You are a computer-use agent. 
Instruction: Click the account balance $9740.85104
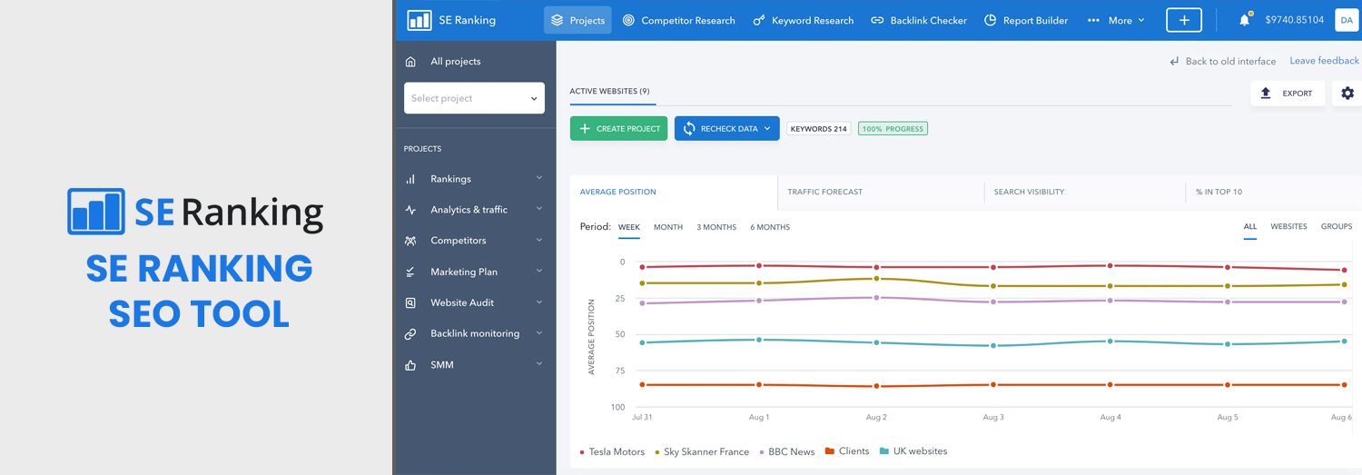(x=1294, y=20)
